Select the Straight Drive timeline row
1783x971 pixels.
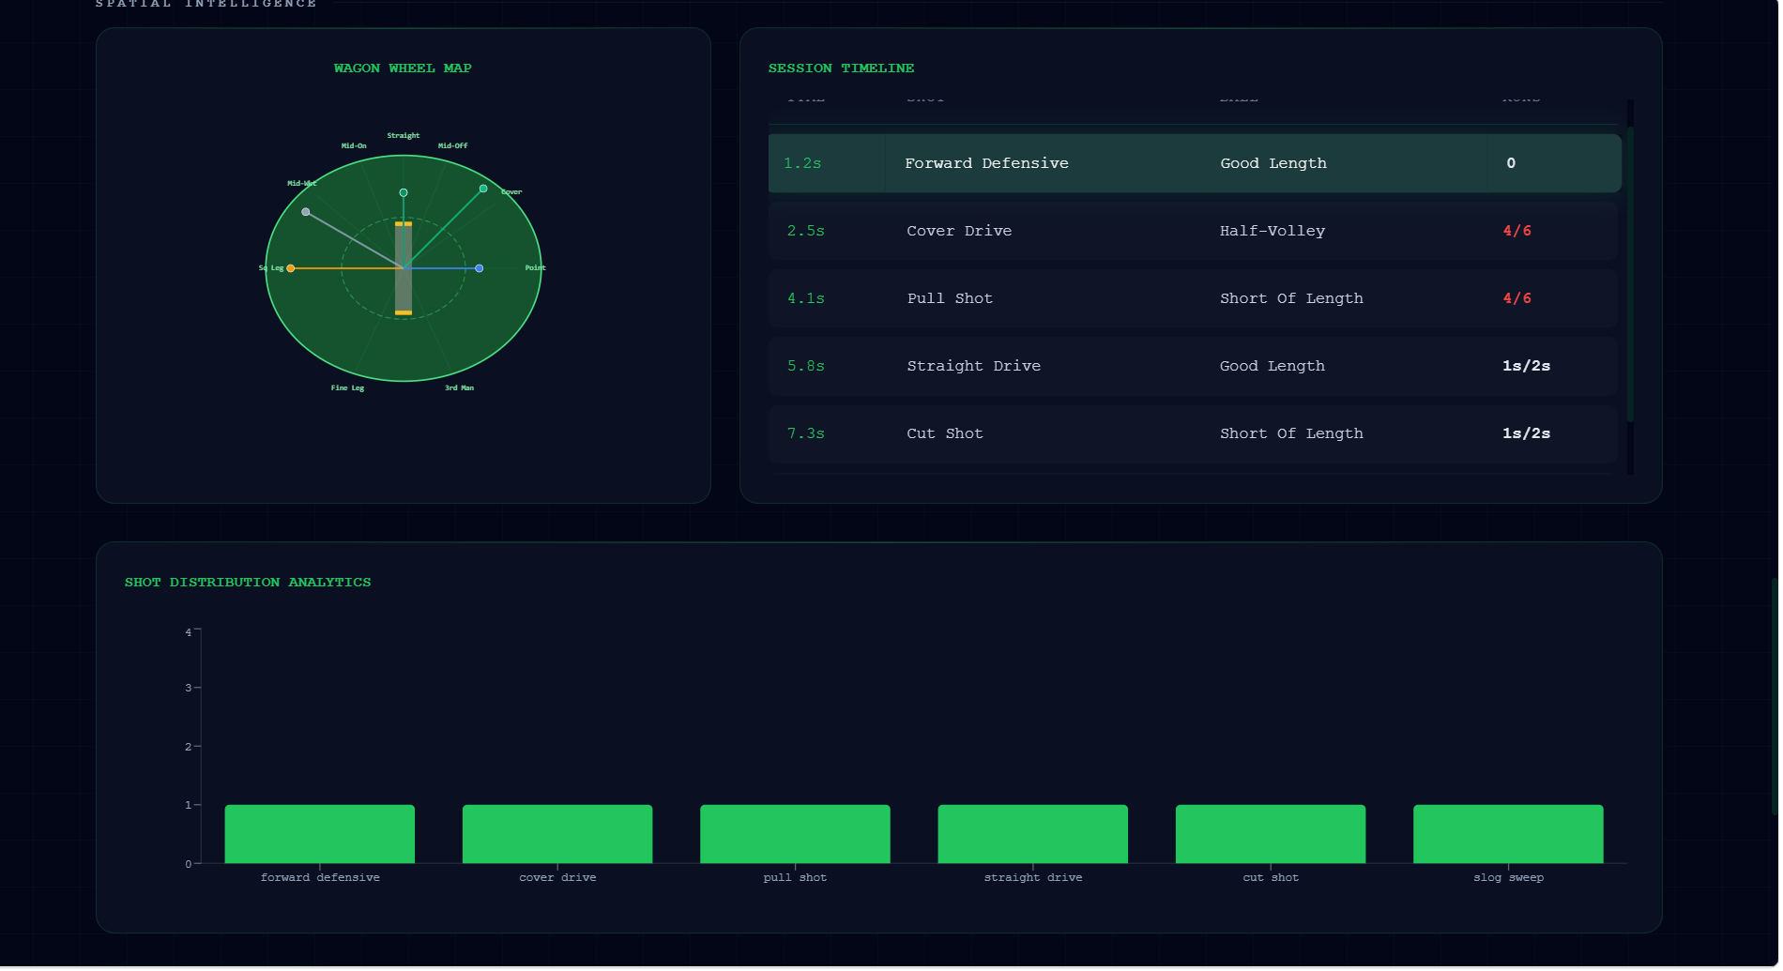[x=1195, y=366]
